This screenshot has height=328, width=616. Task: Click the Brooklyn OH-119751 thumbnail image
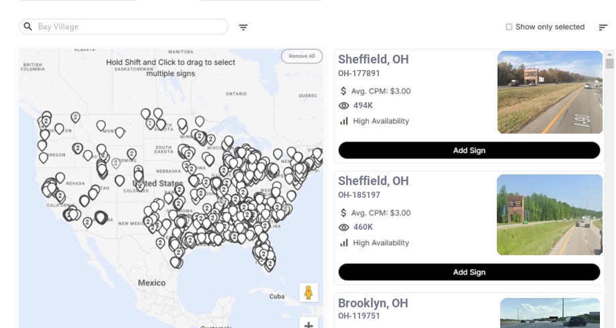(x=550, y=313)
